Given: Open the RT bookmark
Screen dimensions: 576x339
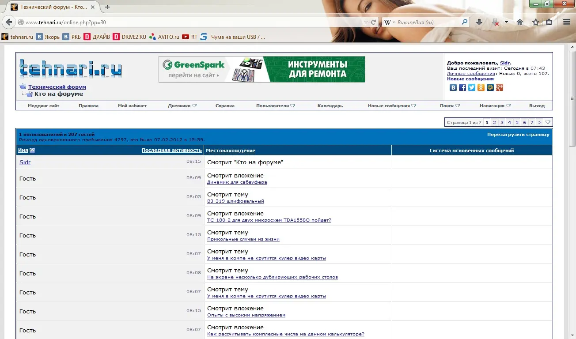Looking at the screenshot, I should pyautogui.click(x=190, y=37).
